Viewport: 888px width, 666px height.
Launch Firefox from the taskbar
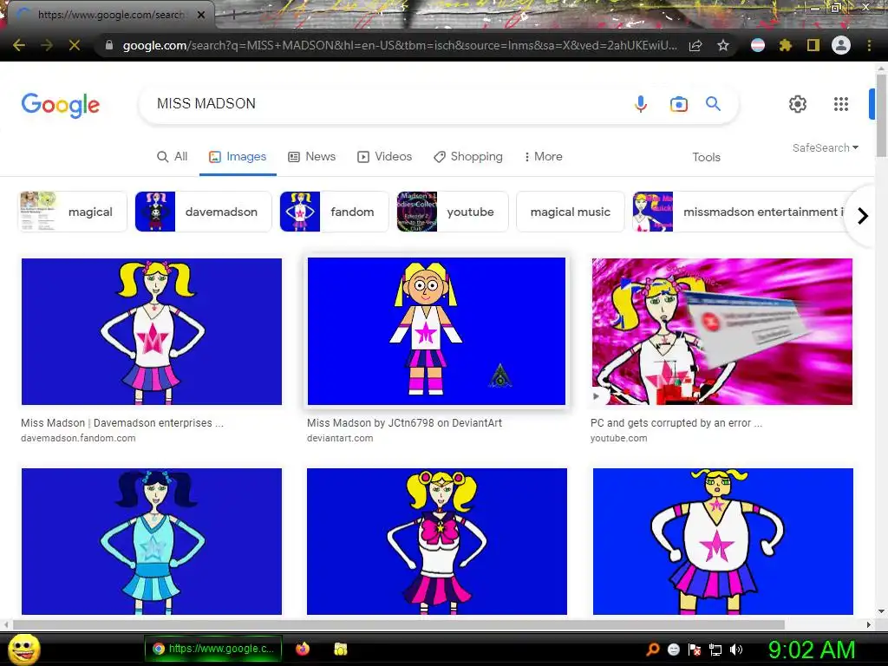(x=303, y=649)
